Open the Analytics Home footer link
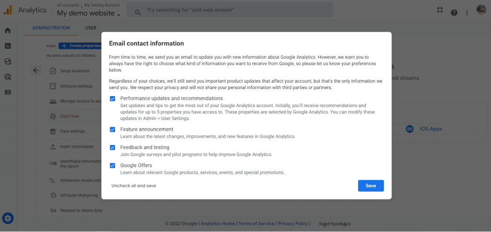 [x=218, y=223]
